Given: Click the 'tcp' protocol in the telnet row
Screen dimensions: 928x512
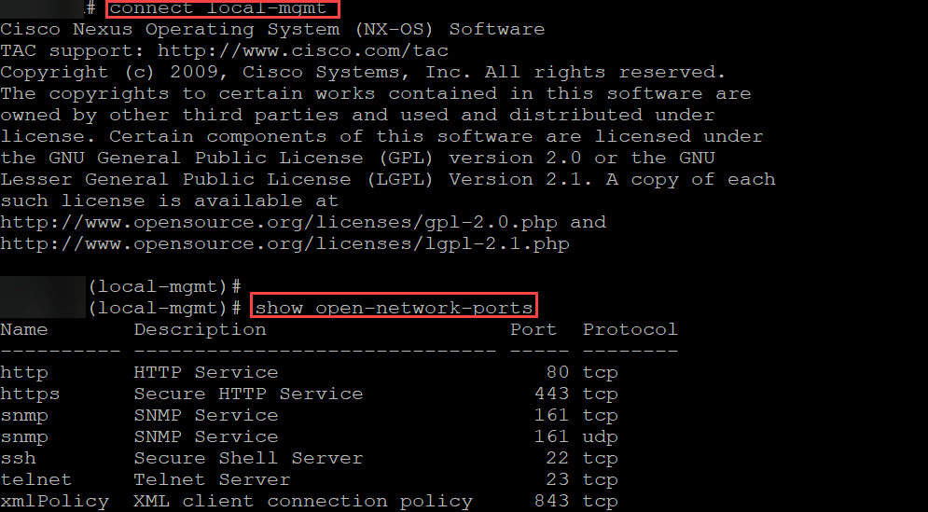Looking at the screenshot, I should pos(601,480).
